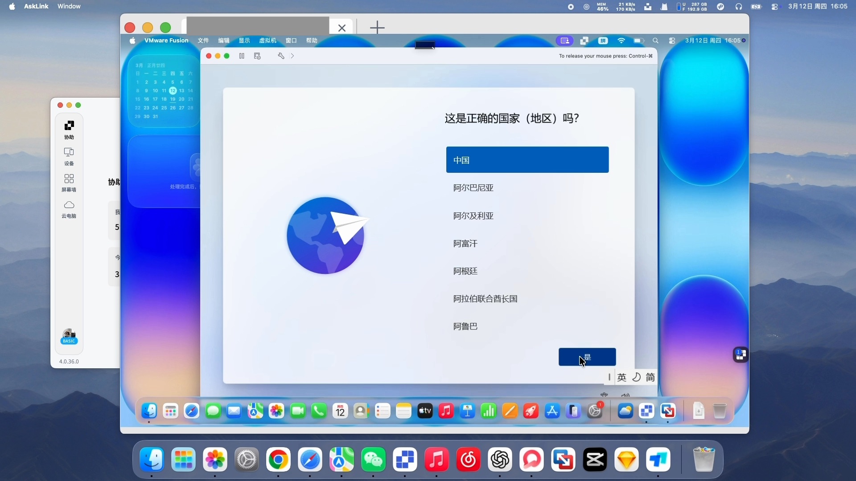Open Wi-Fi status in remote menu bar

621,41
